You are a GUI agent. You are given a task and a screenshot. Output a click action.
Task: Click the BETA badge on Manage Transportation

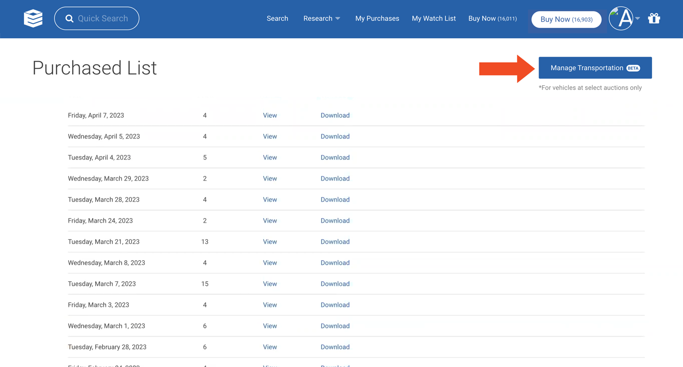click(x=633, y=68)
